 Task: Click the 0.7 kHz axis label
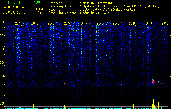point(2,90)
